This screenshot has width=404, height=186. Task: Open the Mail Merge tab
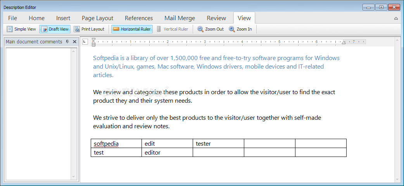pyautogui.click(x=180, y=18)
